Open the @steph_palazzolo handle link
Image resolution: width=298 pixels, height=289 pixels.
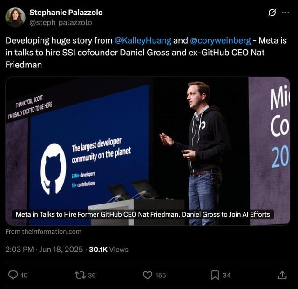[61, 23]
